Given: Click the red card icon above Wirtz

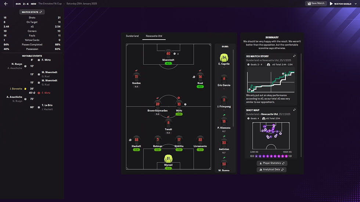Looking at the screenshot, I should (x=179, y=98).
